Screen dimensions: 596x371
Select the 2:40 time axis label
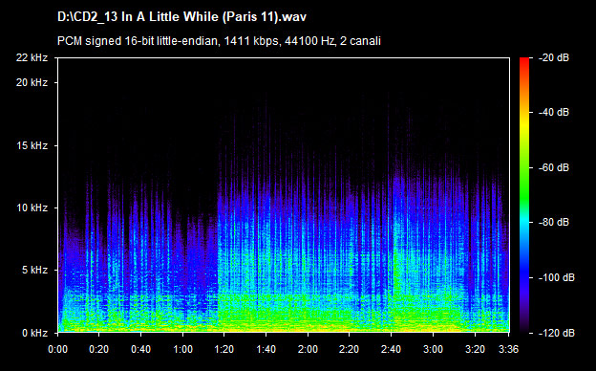click(x=392, y=349)
